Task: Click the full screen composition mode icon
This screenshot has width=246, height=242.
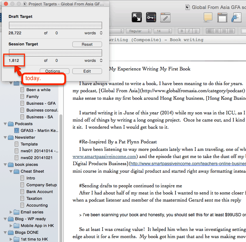Action: point(137,17)
